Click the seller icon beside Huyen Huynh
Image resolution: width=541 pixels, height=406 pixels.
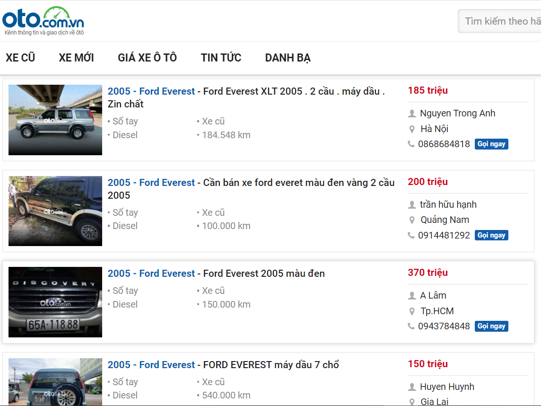(x=411, y=387)
